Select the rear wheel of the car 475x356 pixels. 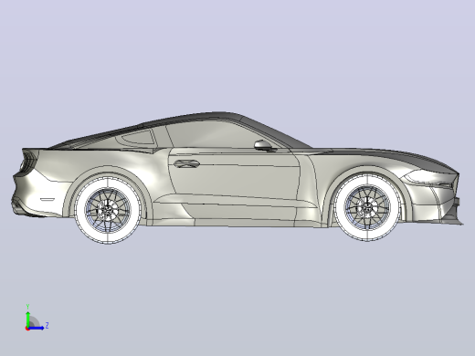tap(108, 210)
